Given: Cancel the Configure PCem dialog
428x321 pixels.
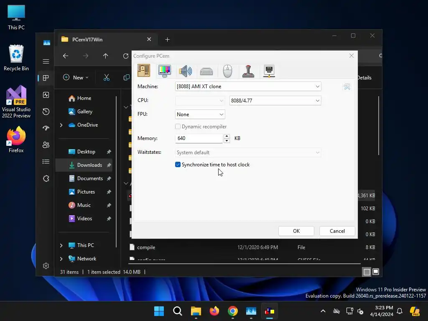Looking at the screenshot, I should 337,231.
